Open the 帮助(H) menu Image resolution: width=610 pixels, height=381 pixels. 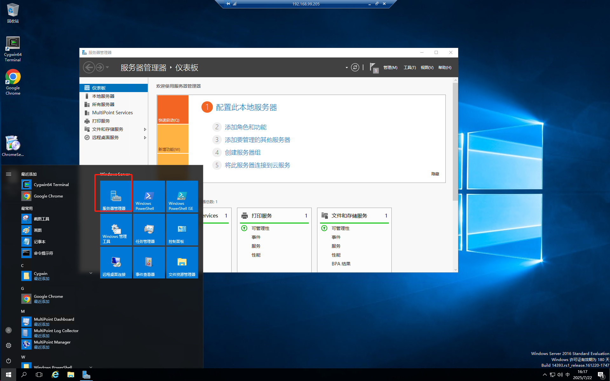click(x=444, y=68)
